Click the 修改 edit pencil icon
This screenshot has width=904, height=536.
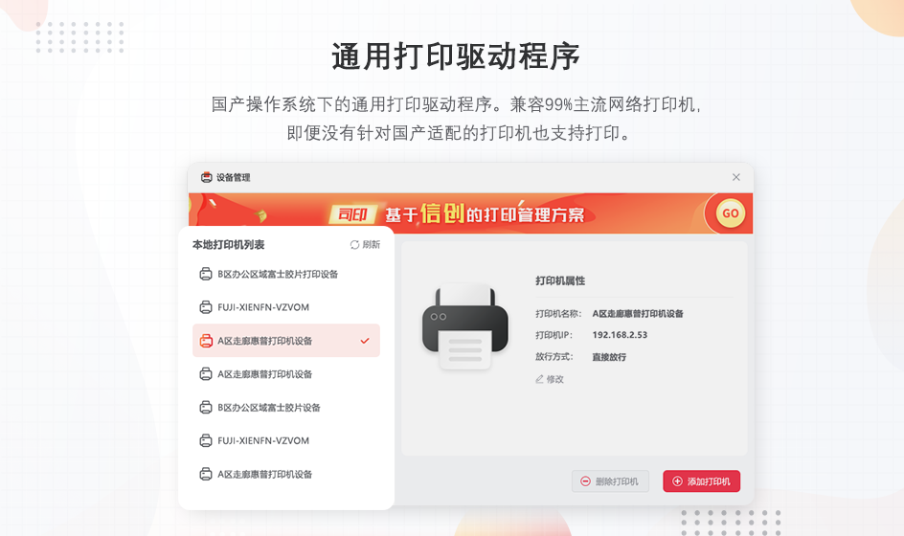tap(540, 379)
